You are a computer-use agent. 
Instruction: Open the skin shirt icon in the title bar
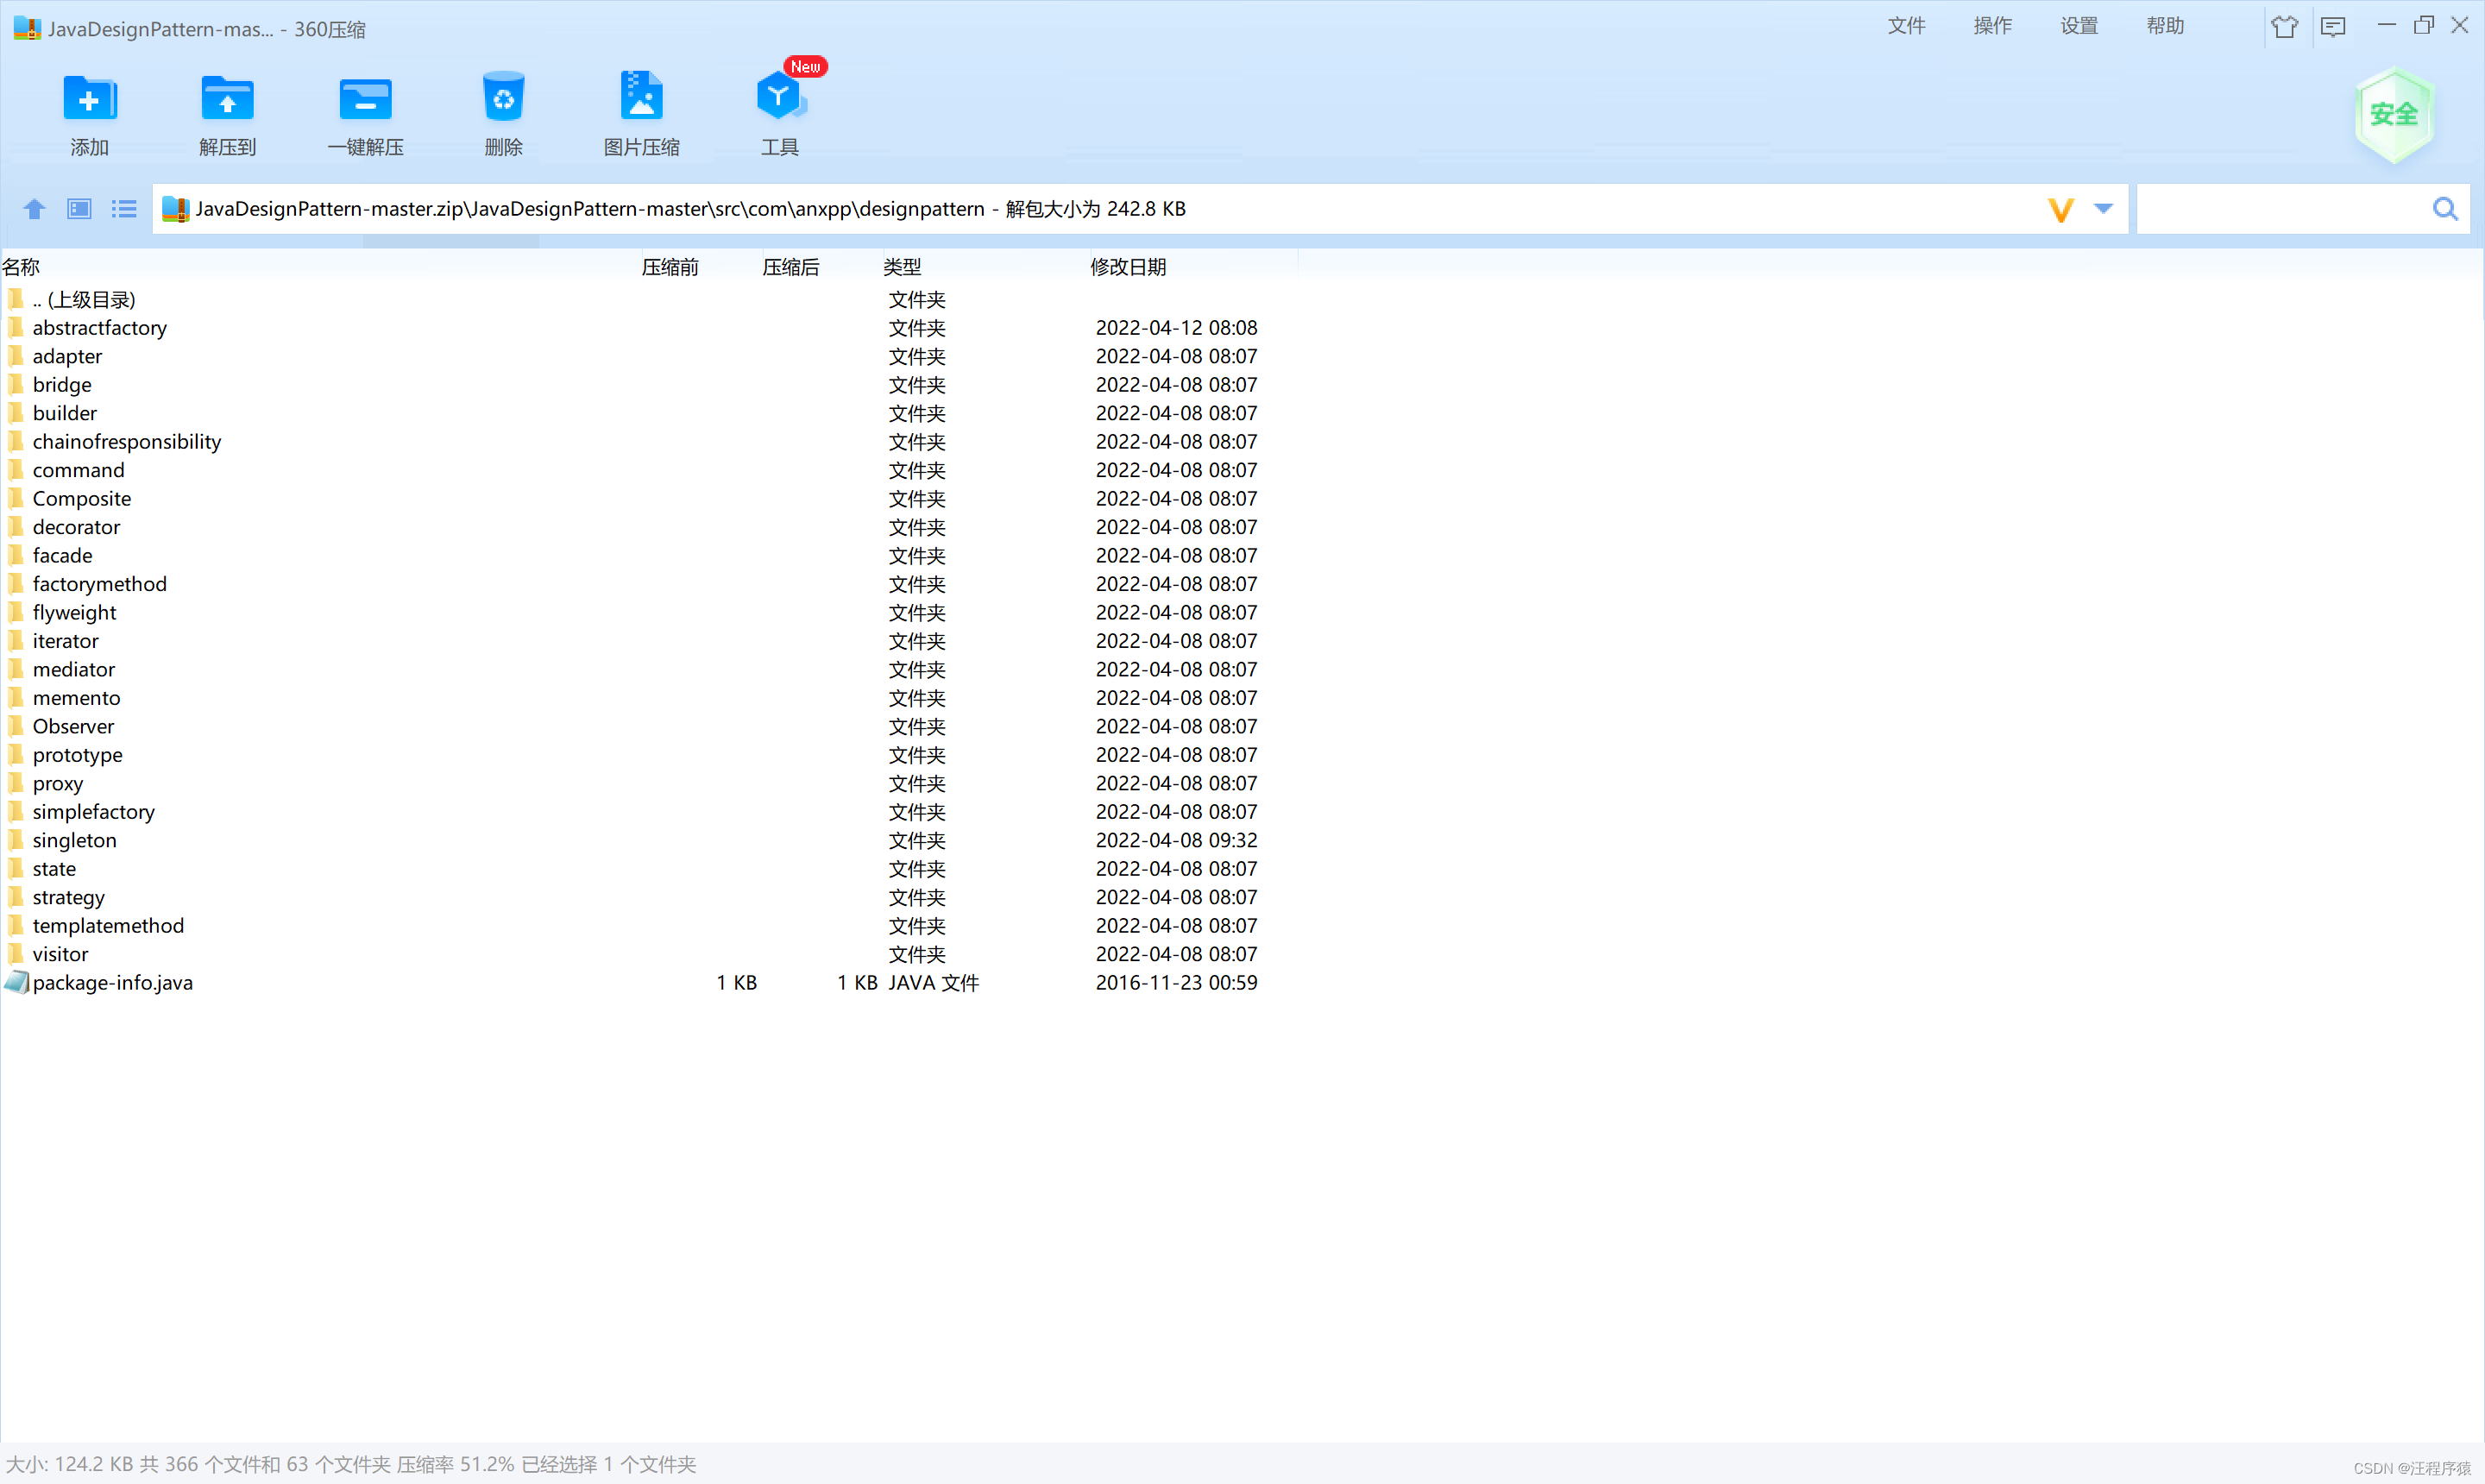click(2284, 26)
